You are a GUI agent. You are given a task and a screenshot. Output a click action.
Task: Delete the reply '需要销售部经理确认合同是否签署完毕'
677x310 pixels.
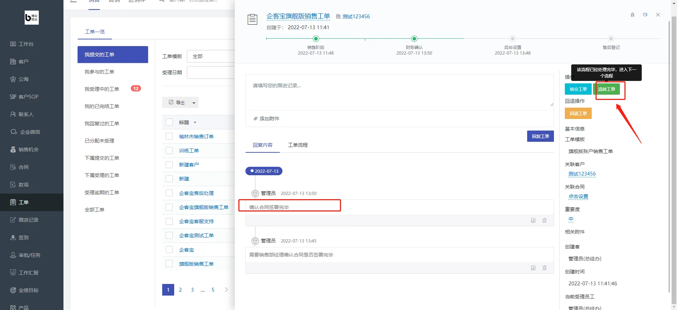544,268
